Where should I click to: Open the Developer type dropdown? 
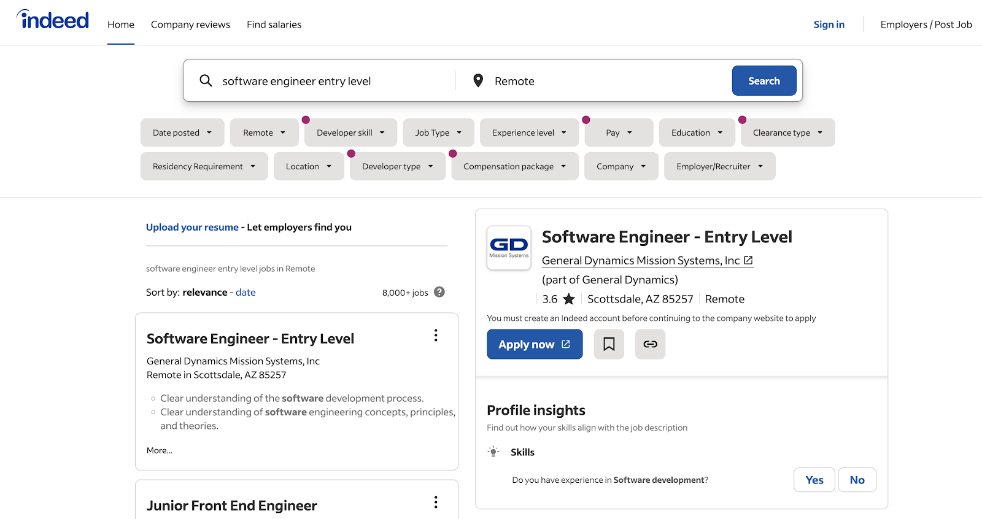[x=398, y=166]
